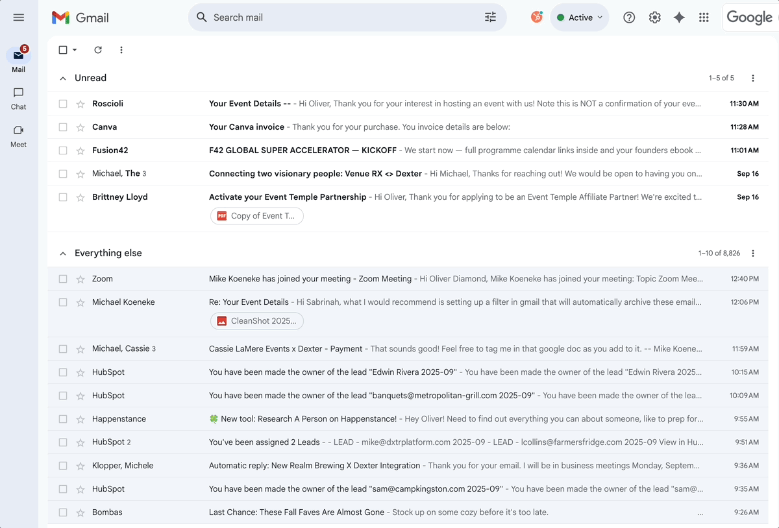Open the select-all dropdown arrow
779x528 pixels.
coord(75,50)
